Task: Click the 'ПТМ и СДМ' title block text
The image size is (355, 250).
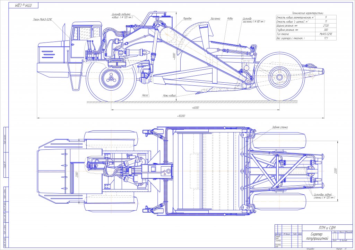Action: [327, 228]
